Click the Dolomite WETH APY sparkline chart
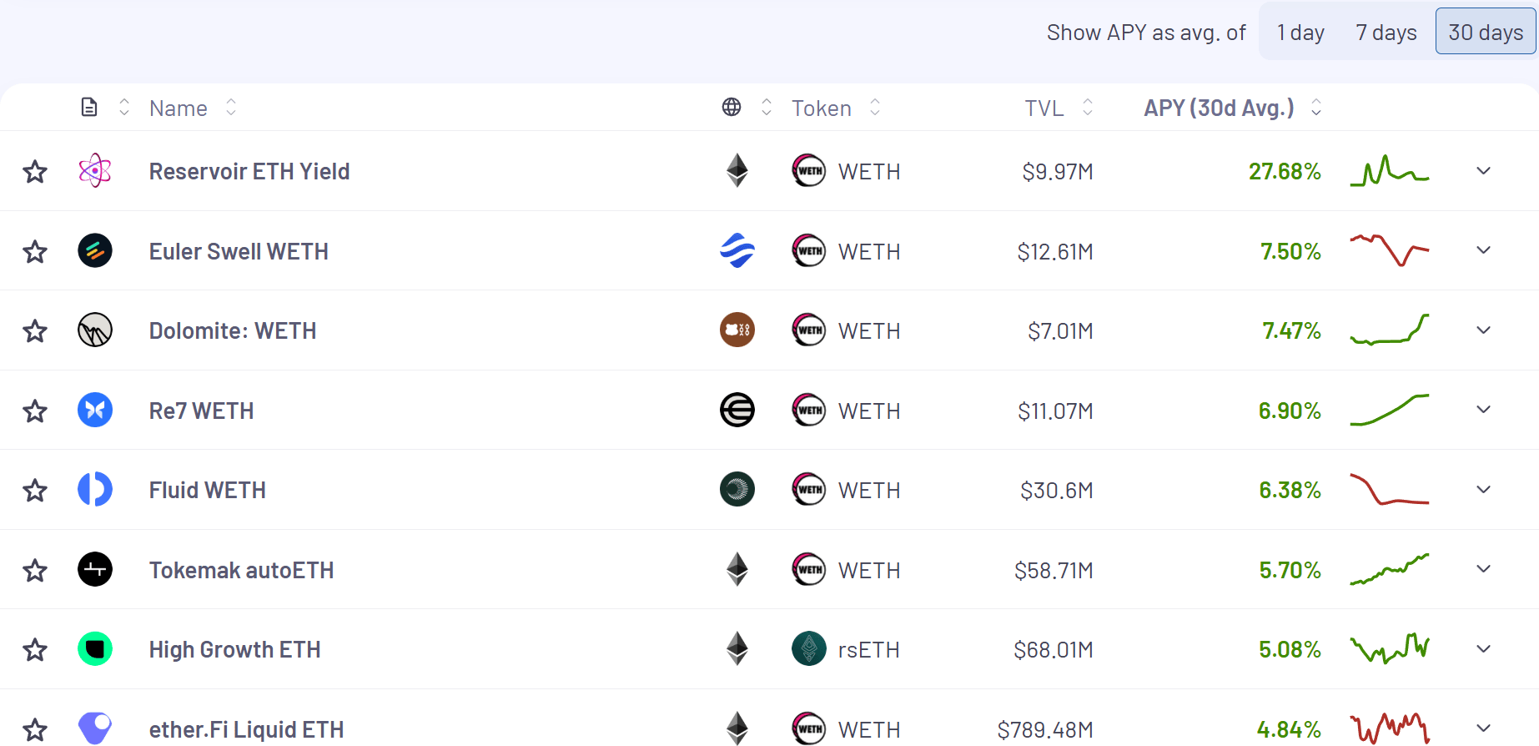 [x=1390, y=330]
